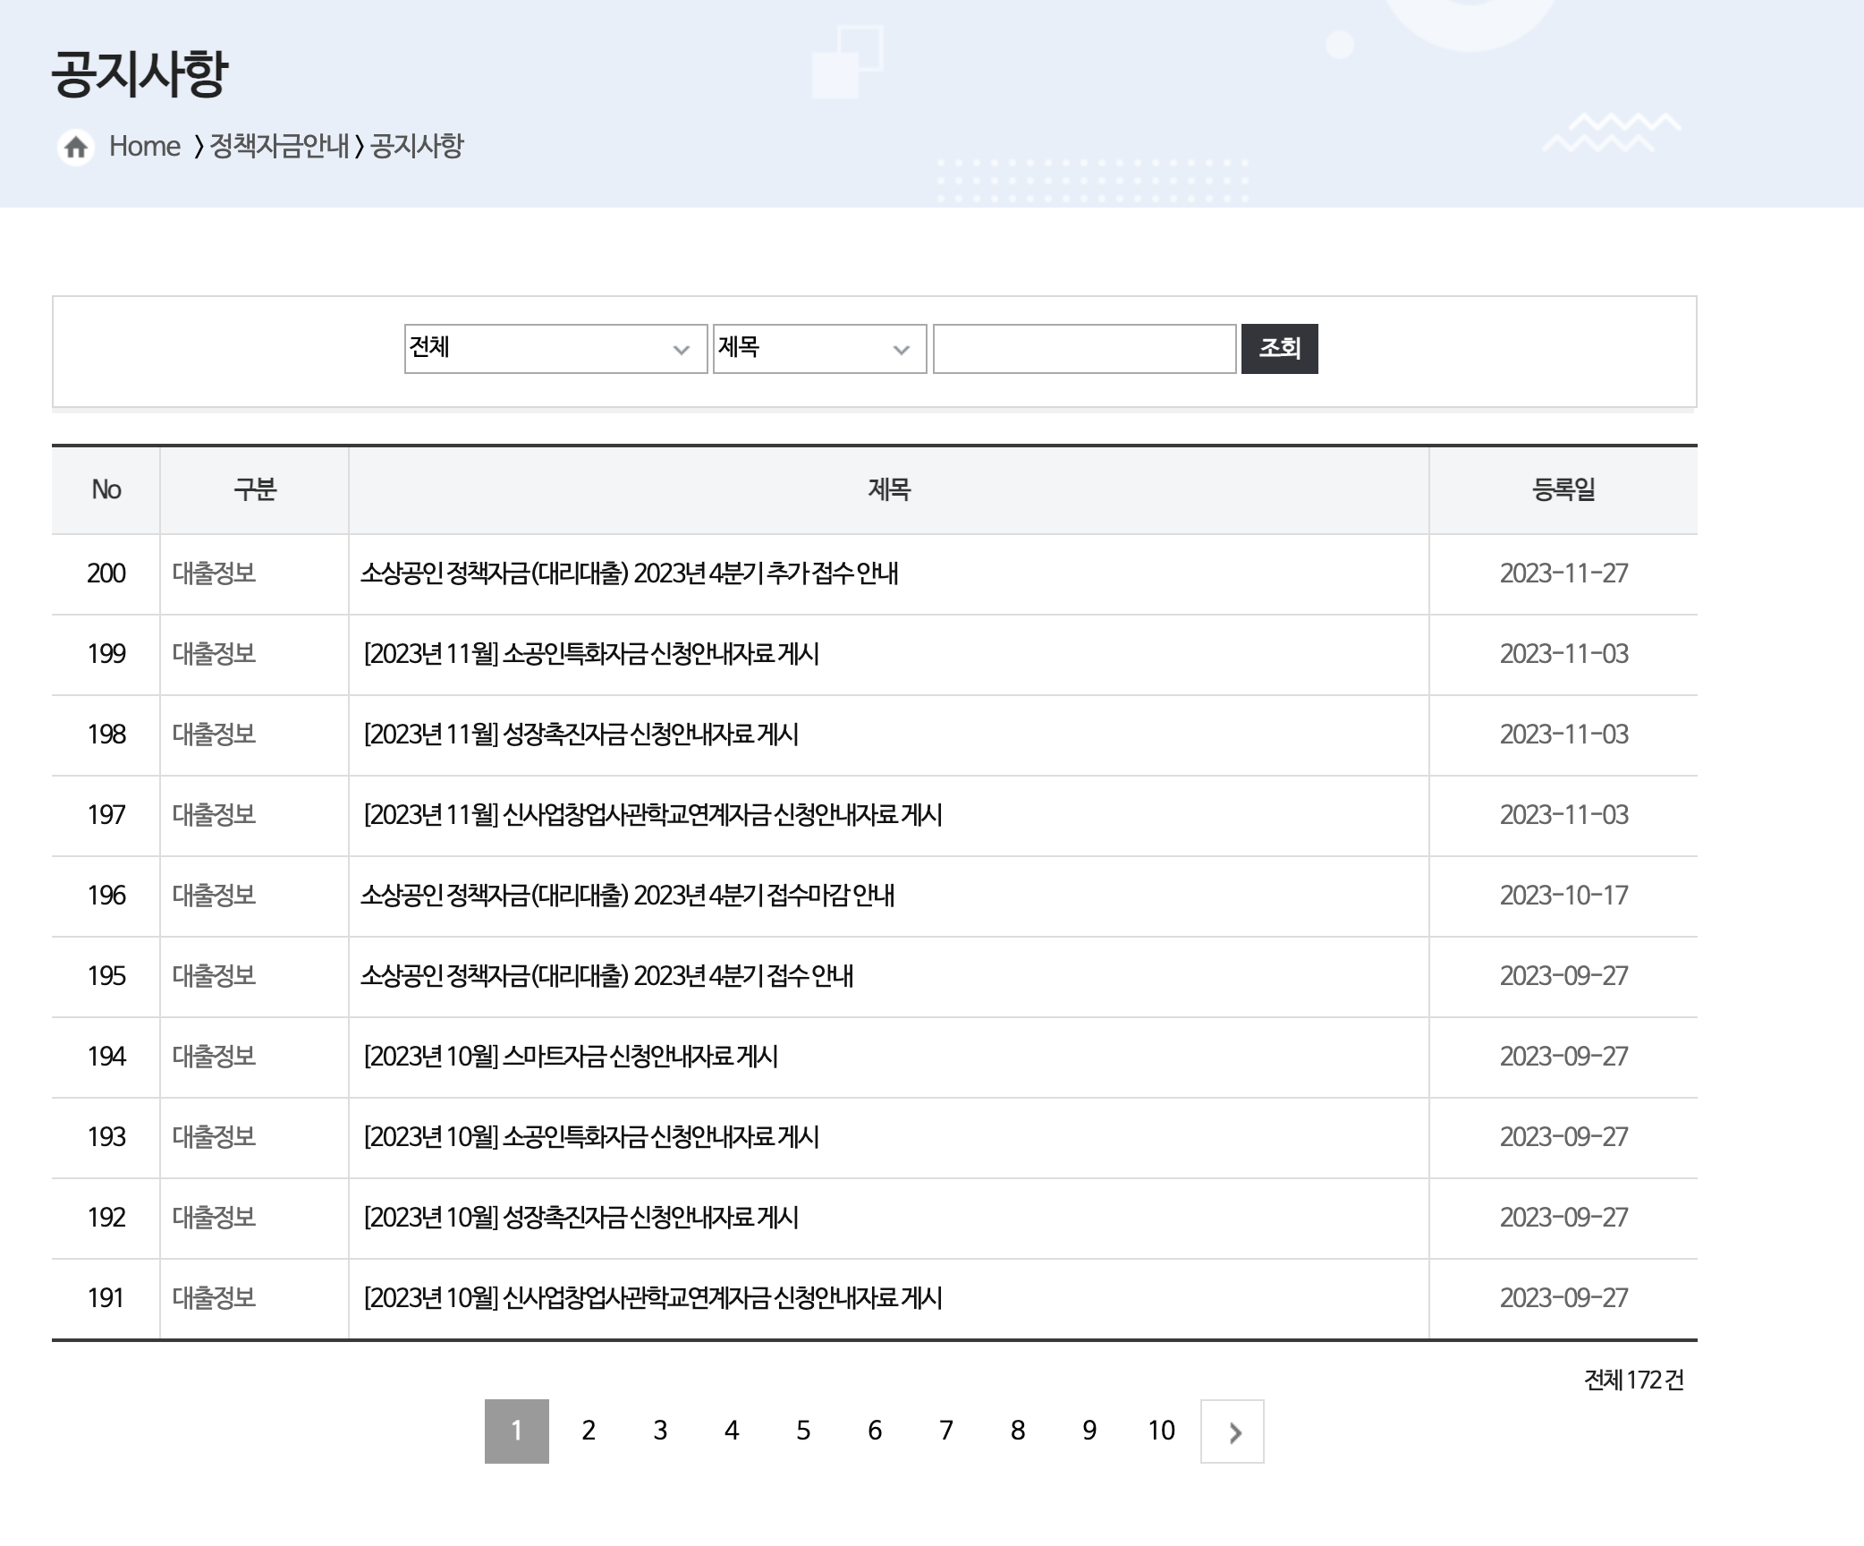Open the 전체 category dropdown
1864x1546 pixels.
[555, 349]
